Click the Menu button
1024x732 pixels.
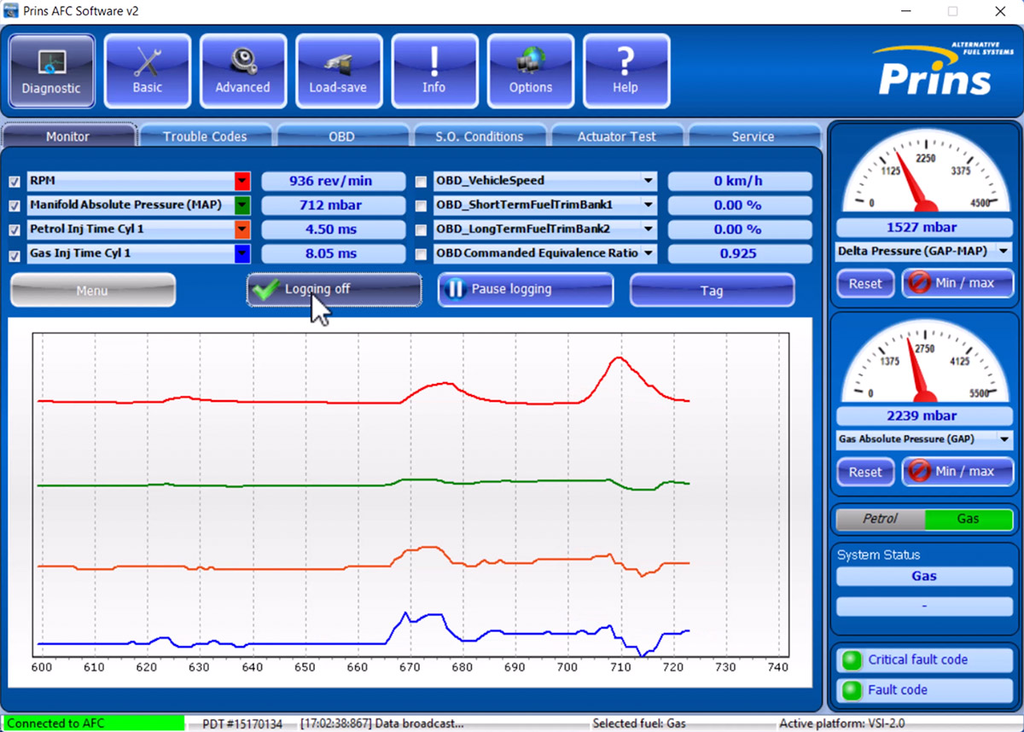(x=93, y=290)
